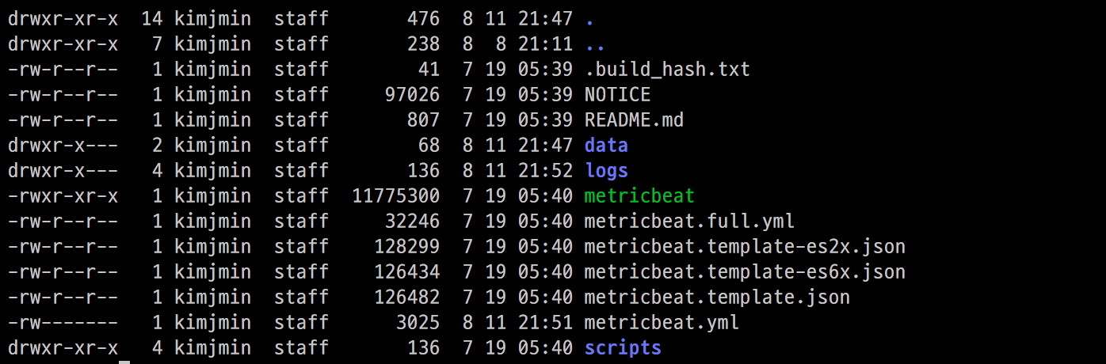The width and height of the screenshot is (1106, 364).
Task: Select the green metricbeat executable name
Action: [x=639, y=196]
